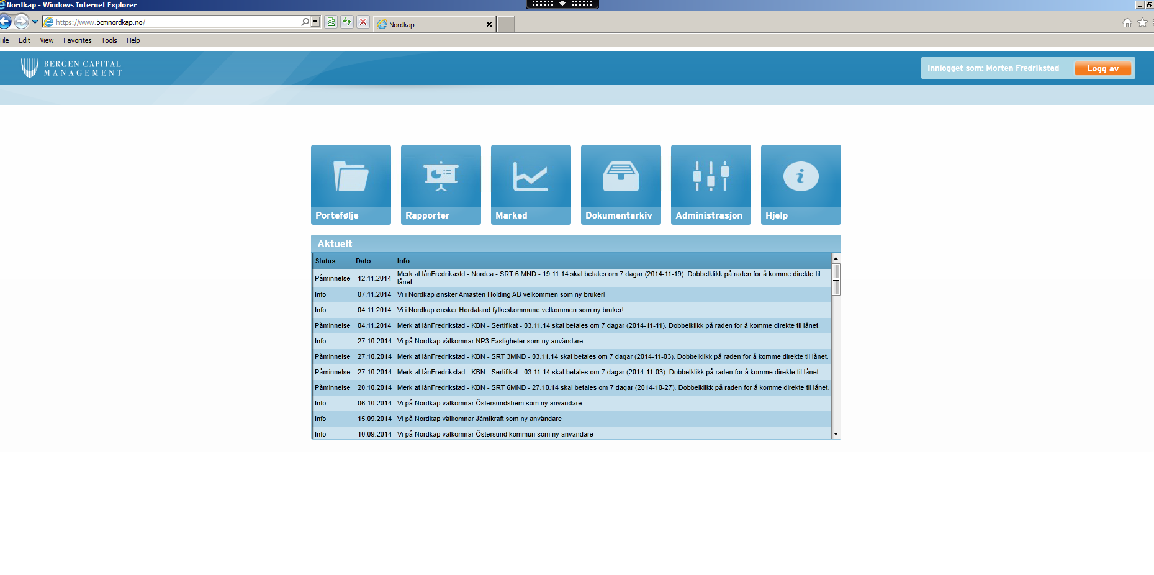The image size is (1154, 575).
Task: Select the Östersundshem welcome row
Action: (x=572, y=403)
